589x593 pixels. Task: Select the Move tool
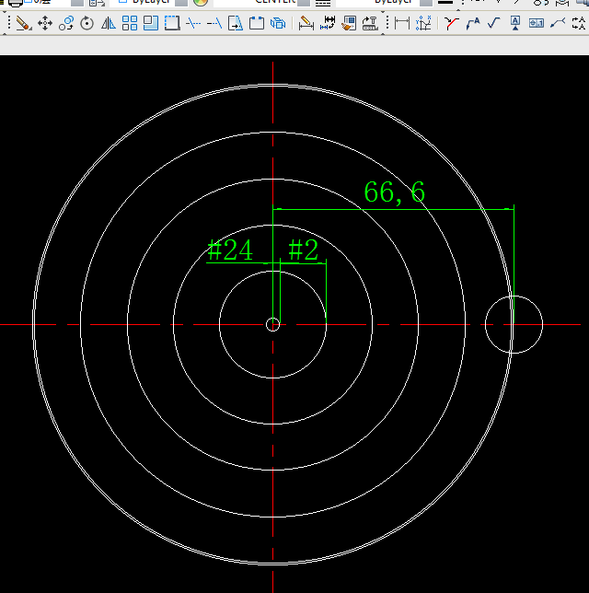click(45, 23)
